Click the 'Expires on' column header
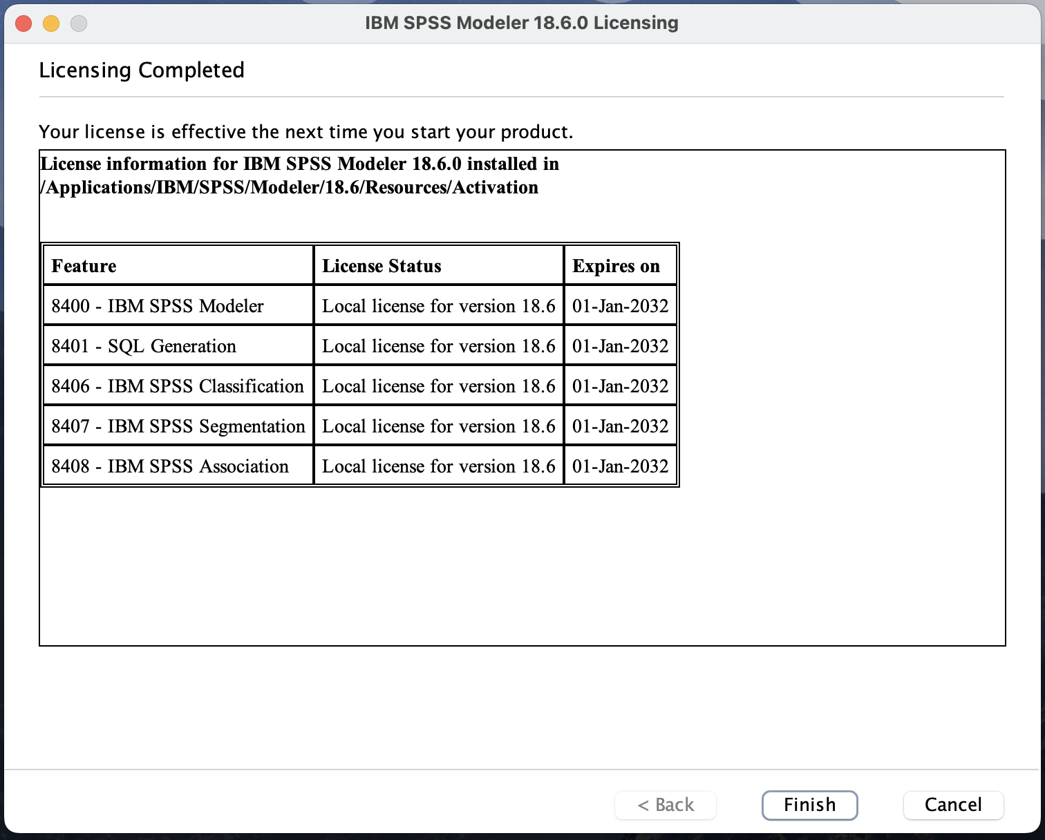The width and height of the screenshot is (1045, 840). tap(621, 266)
